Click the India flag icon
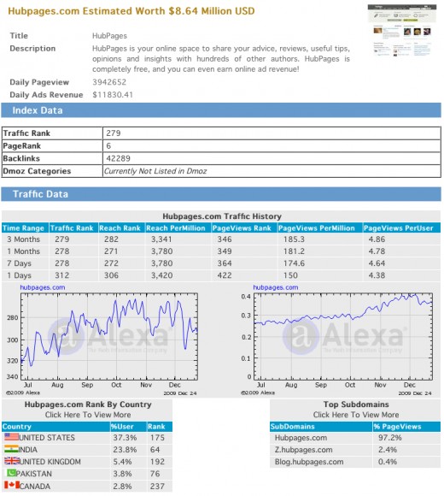 (11, 449)
